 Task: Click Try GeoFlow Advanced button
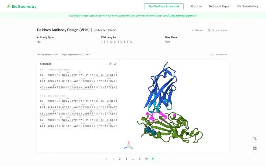click(164, 6)
